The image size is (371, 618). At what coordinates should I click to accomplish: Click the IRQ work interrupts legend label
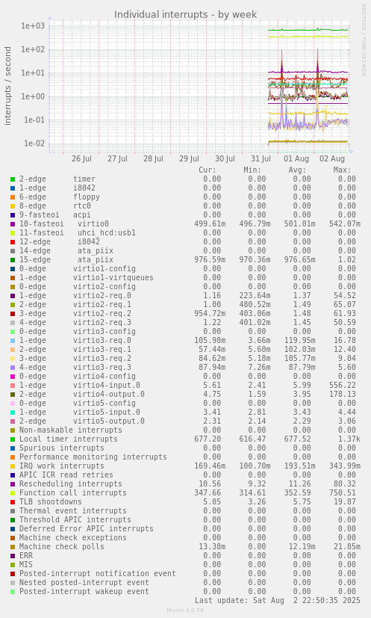(x=62, y=466)
